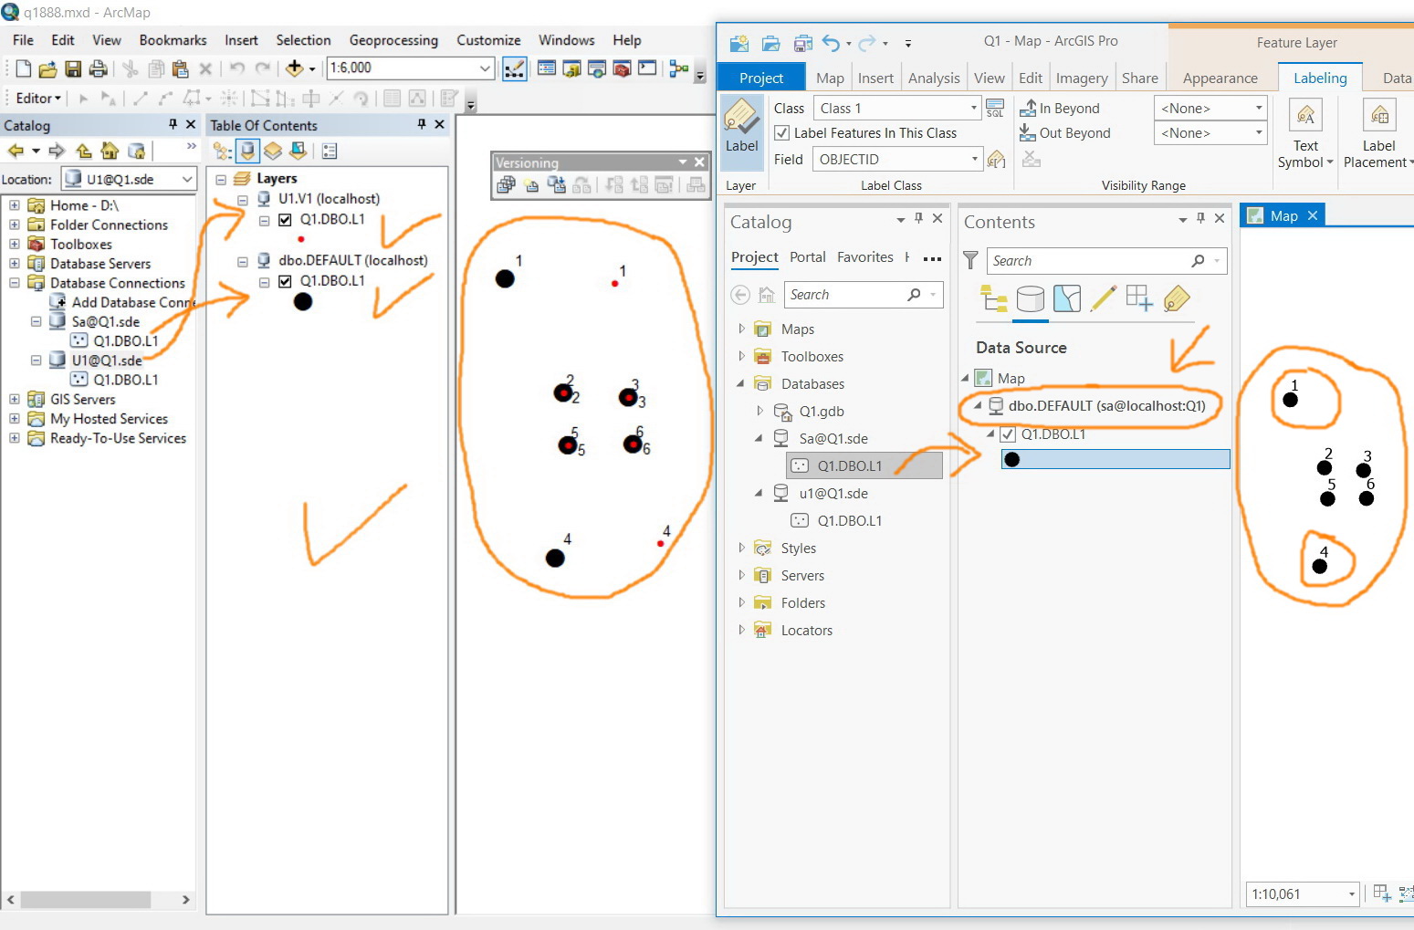Click Undo arrow in ArcGIS Pro toolbar
Screen dimensions: 1414x930
831,43
